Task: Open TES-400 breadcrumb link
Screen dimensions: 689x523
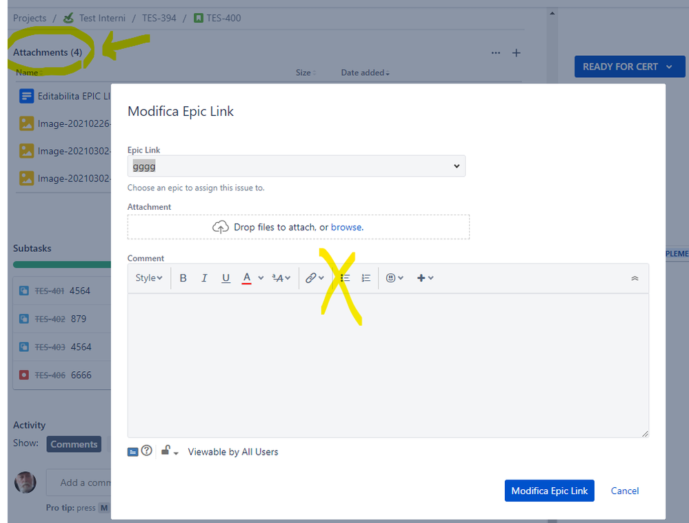Action: [x=223, y=18]
